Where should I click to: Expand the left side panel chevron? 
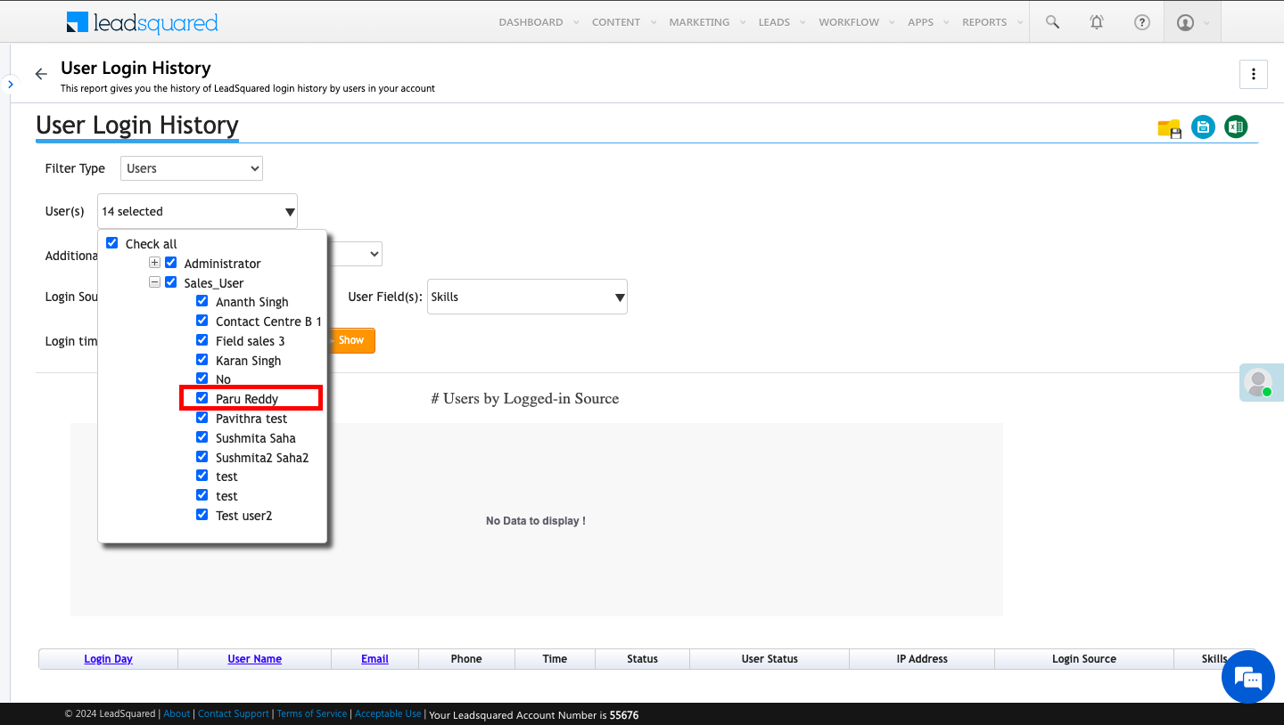pyautogui.click(x=10, y=84)
